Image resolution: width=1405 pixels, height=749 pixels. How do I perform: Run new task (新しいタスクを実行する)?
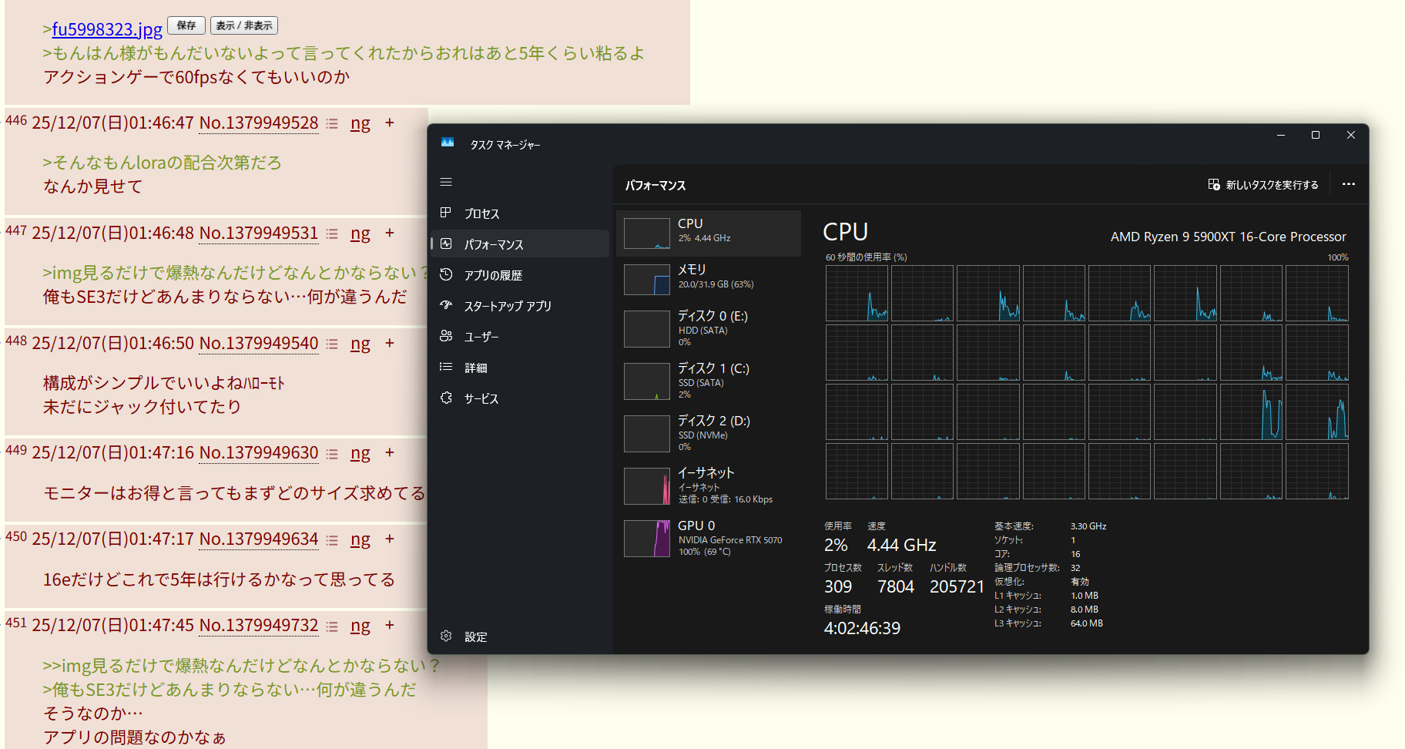point(1263,185)
